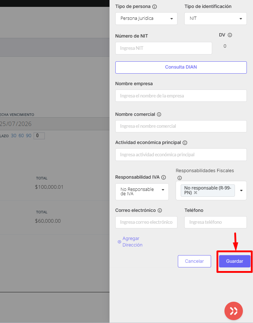Focus the Teléfono input field

click(x=215, y=222)
